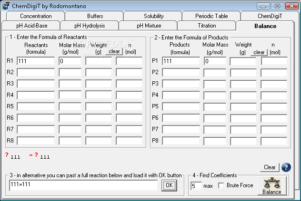Select the pH Mixture tab
This screenshot has height=201, width=301.
point(149,26)
